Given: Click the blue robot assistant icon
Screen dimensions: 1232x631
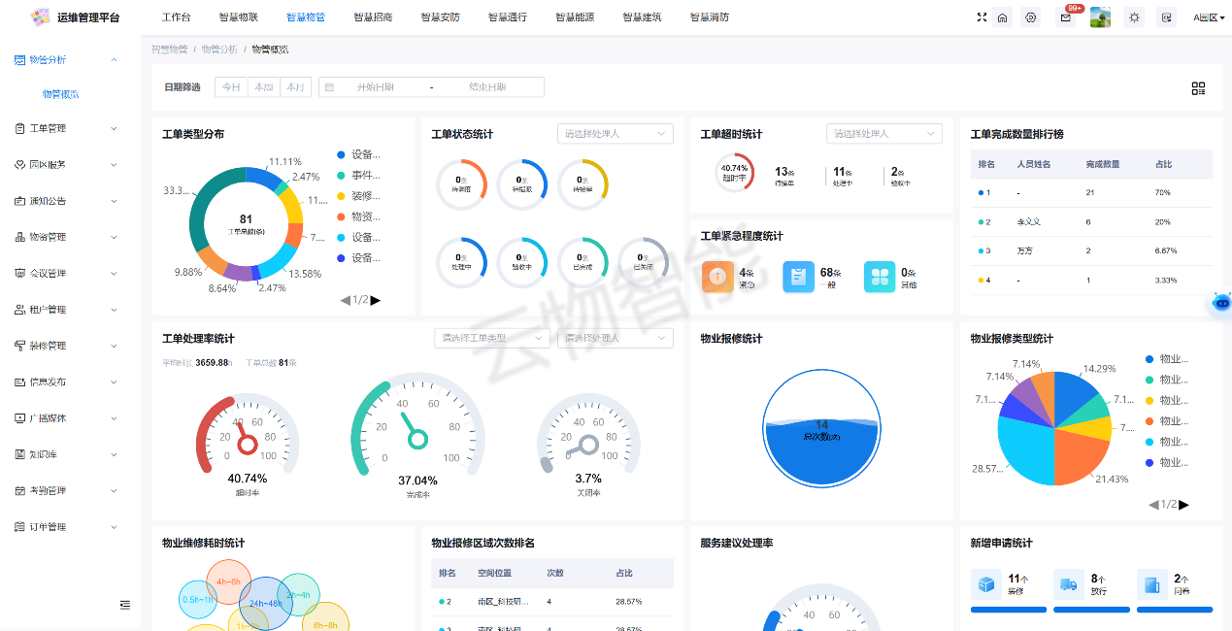Looking at the screenshot, I should point(1221,303).
